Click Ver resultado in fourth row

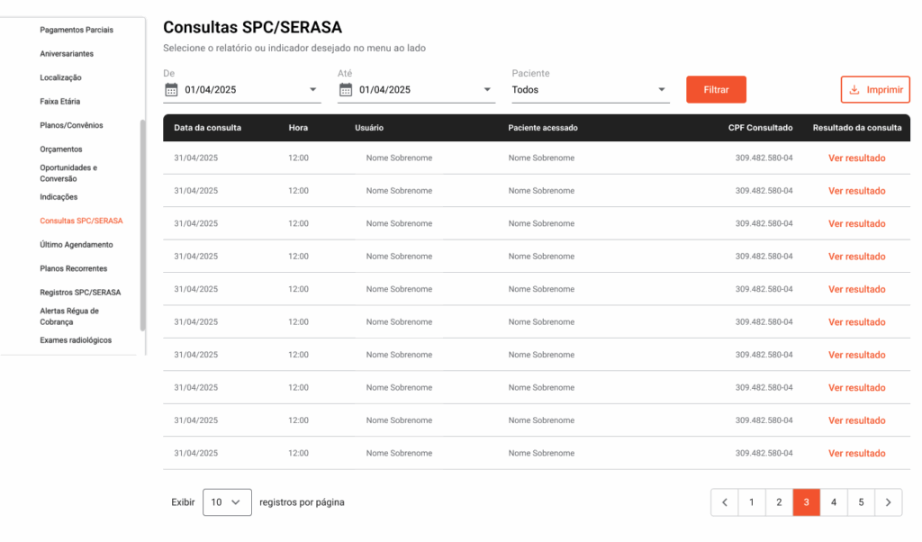(x=857, y=257)
